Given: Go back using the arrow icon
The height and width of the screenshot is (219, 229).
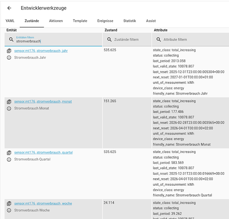Looking at the screenshot, I should tap(9, 8).
